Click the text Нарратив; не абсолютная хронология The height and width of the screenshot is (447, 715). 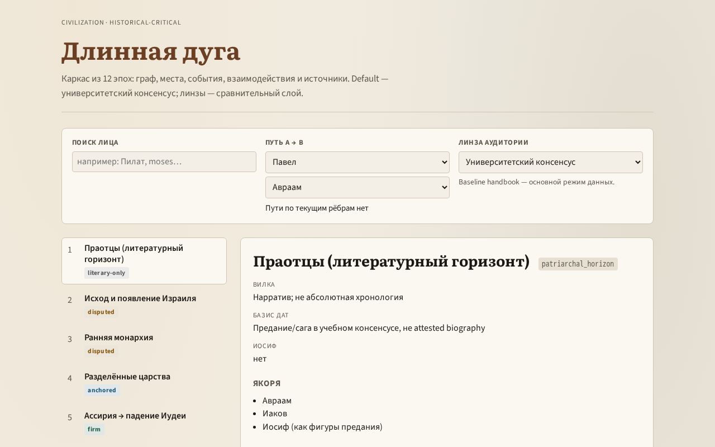[x=328, y=297]
